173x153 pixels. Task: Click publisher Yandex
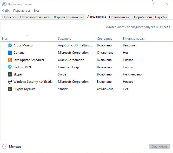pyautogui.click(x=63, y=89)
